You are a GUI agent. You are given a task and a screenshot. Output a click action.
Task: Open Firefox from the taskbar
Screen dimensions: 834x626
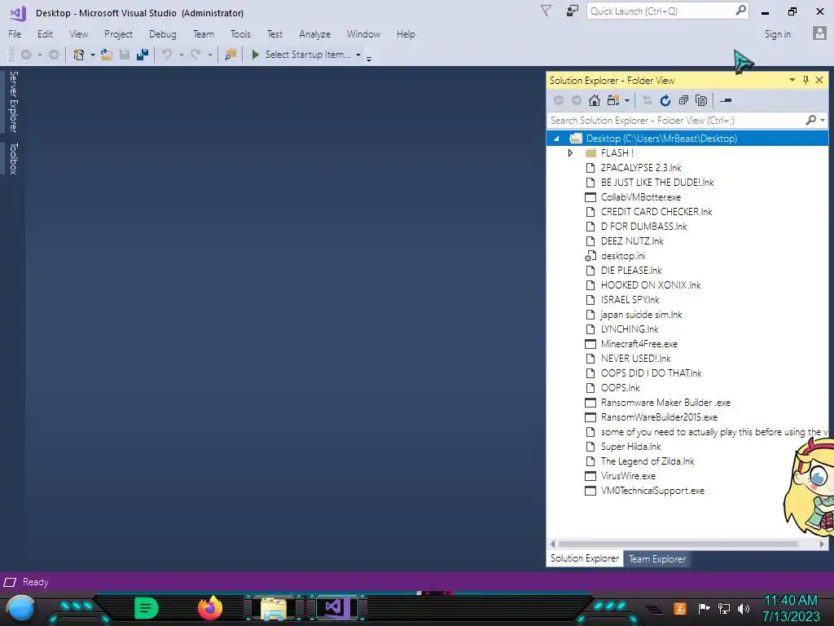pos(210,608)
